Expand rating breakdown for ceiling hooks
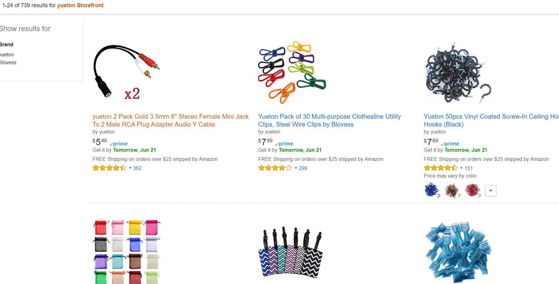 pos(462,168)
